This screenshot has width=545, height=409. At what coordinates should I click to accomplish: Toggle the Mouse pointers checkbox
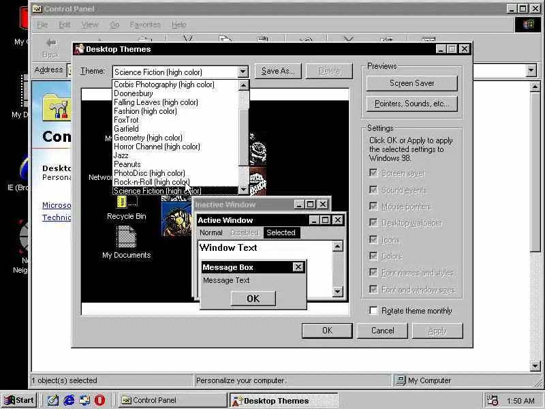click(373, 207)
